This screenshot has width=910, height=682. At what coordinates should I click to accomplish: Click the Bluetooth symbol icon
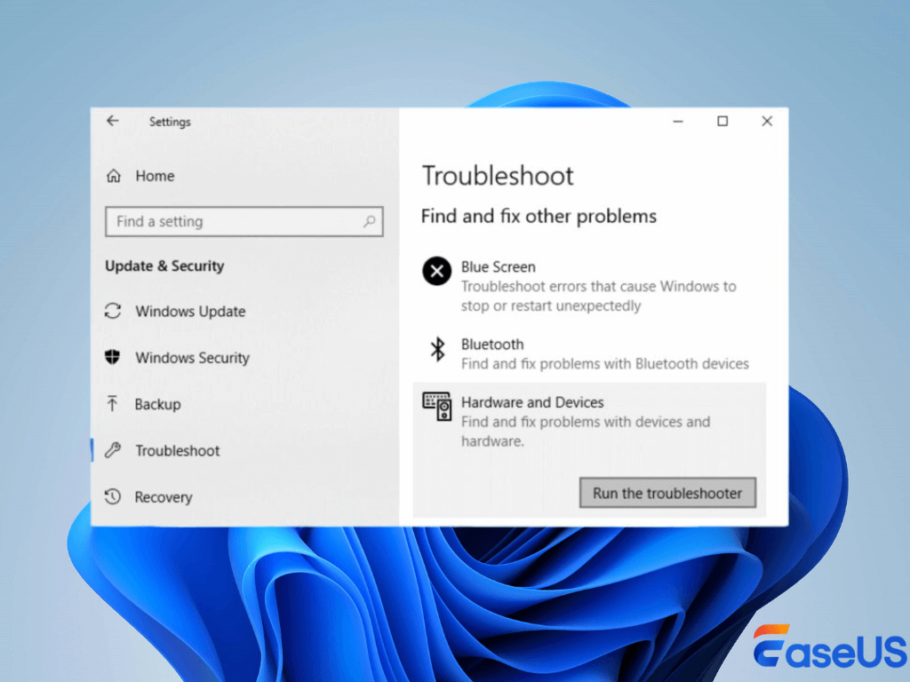[437, 350]
